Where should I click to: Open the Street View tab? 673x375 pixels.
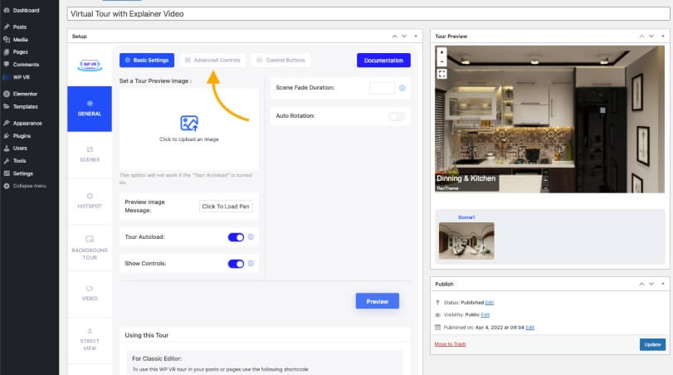pos(90,340)
